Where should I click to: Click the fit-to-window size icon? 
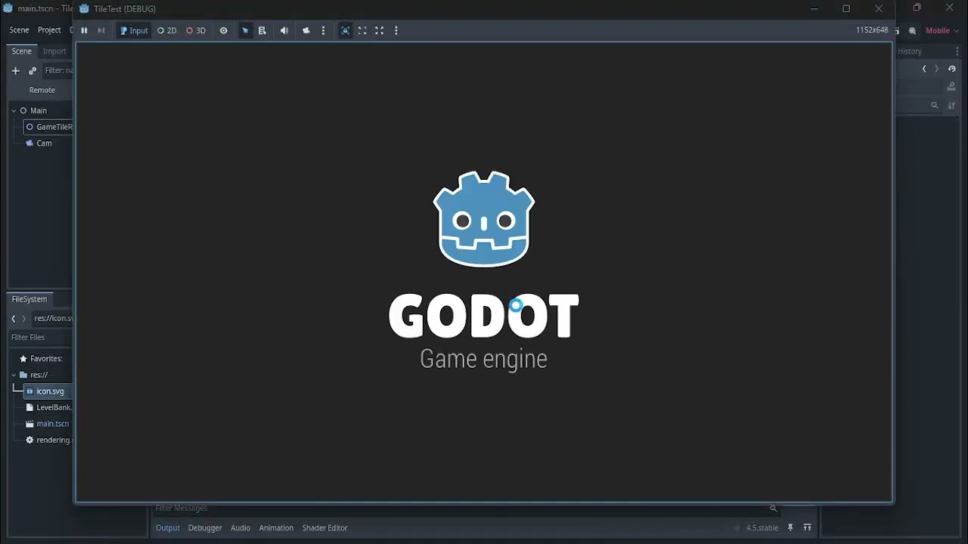[x=362, y=31]
